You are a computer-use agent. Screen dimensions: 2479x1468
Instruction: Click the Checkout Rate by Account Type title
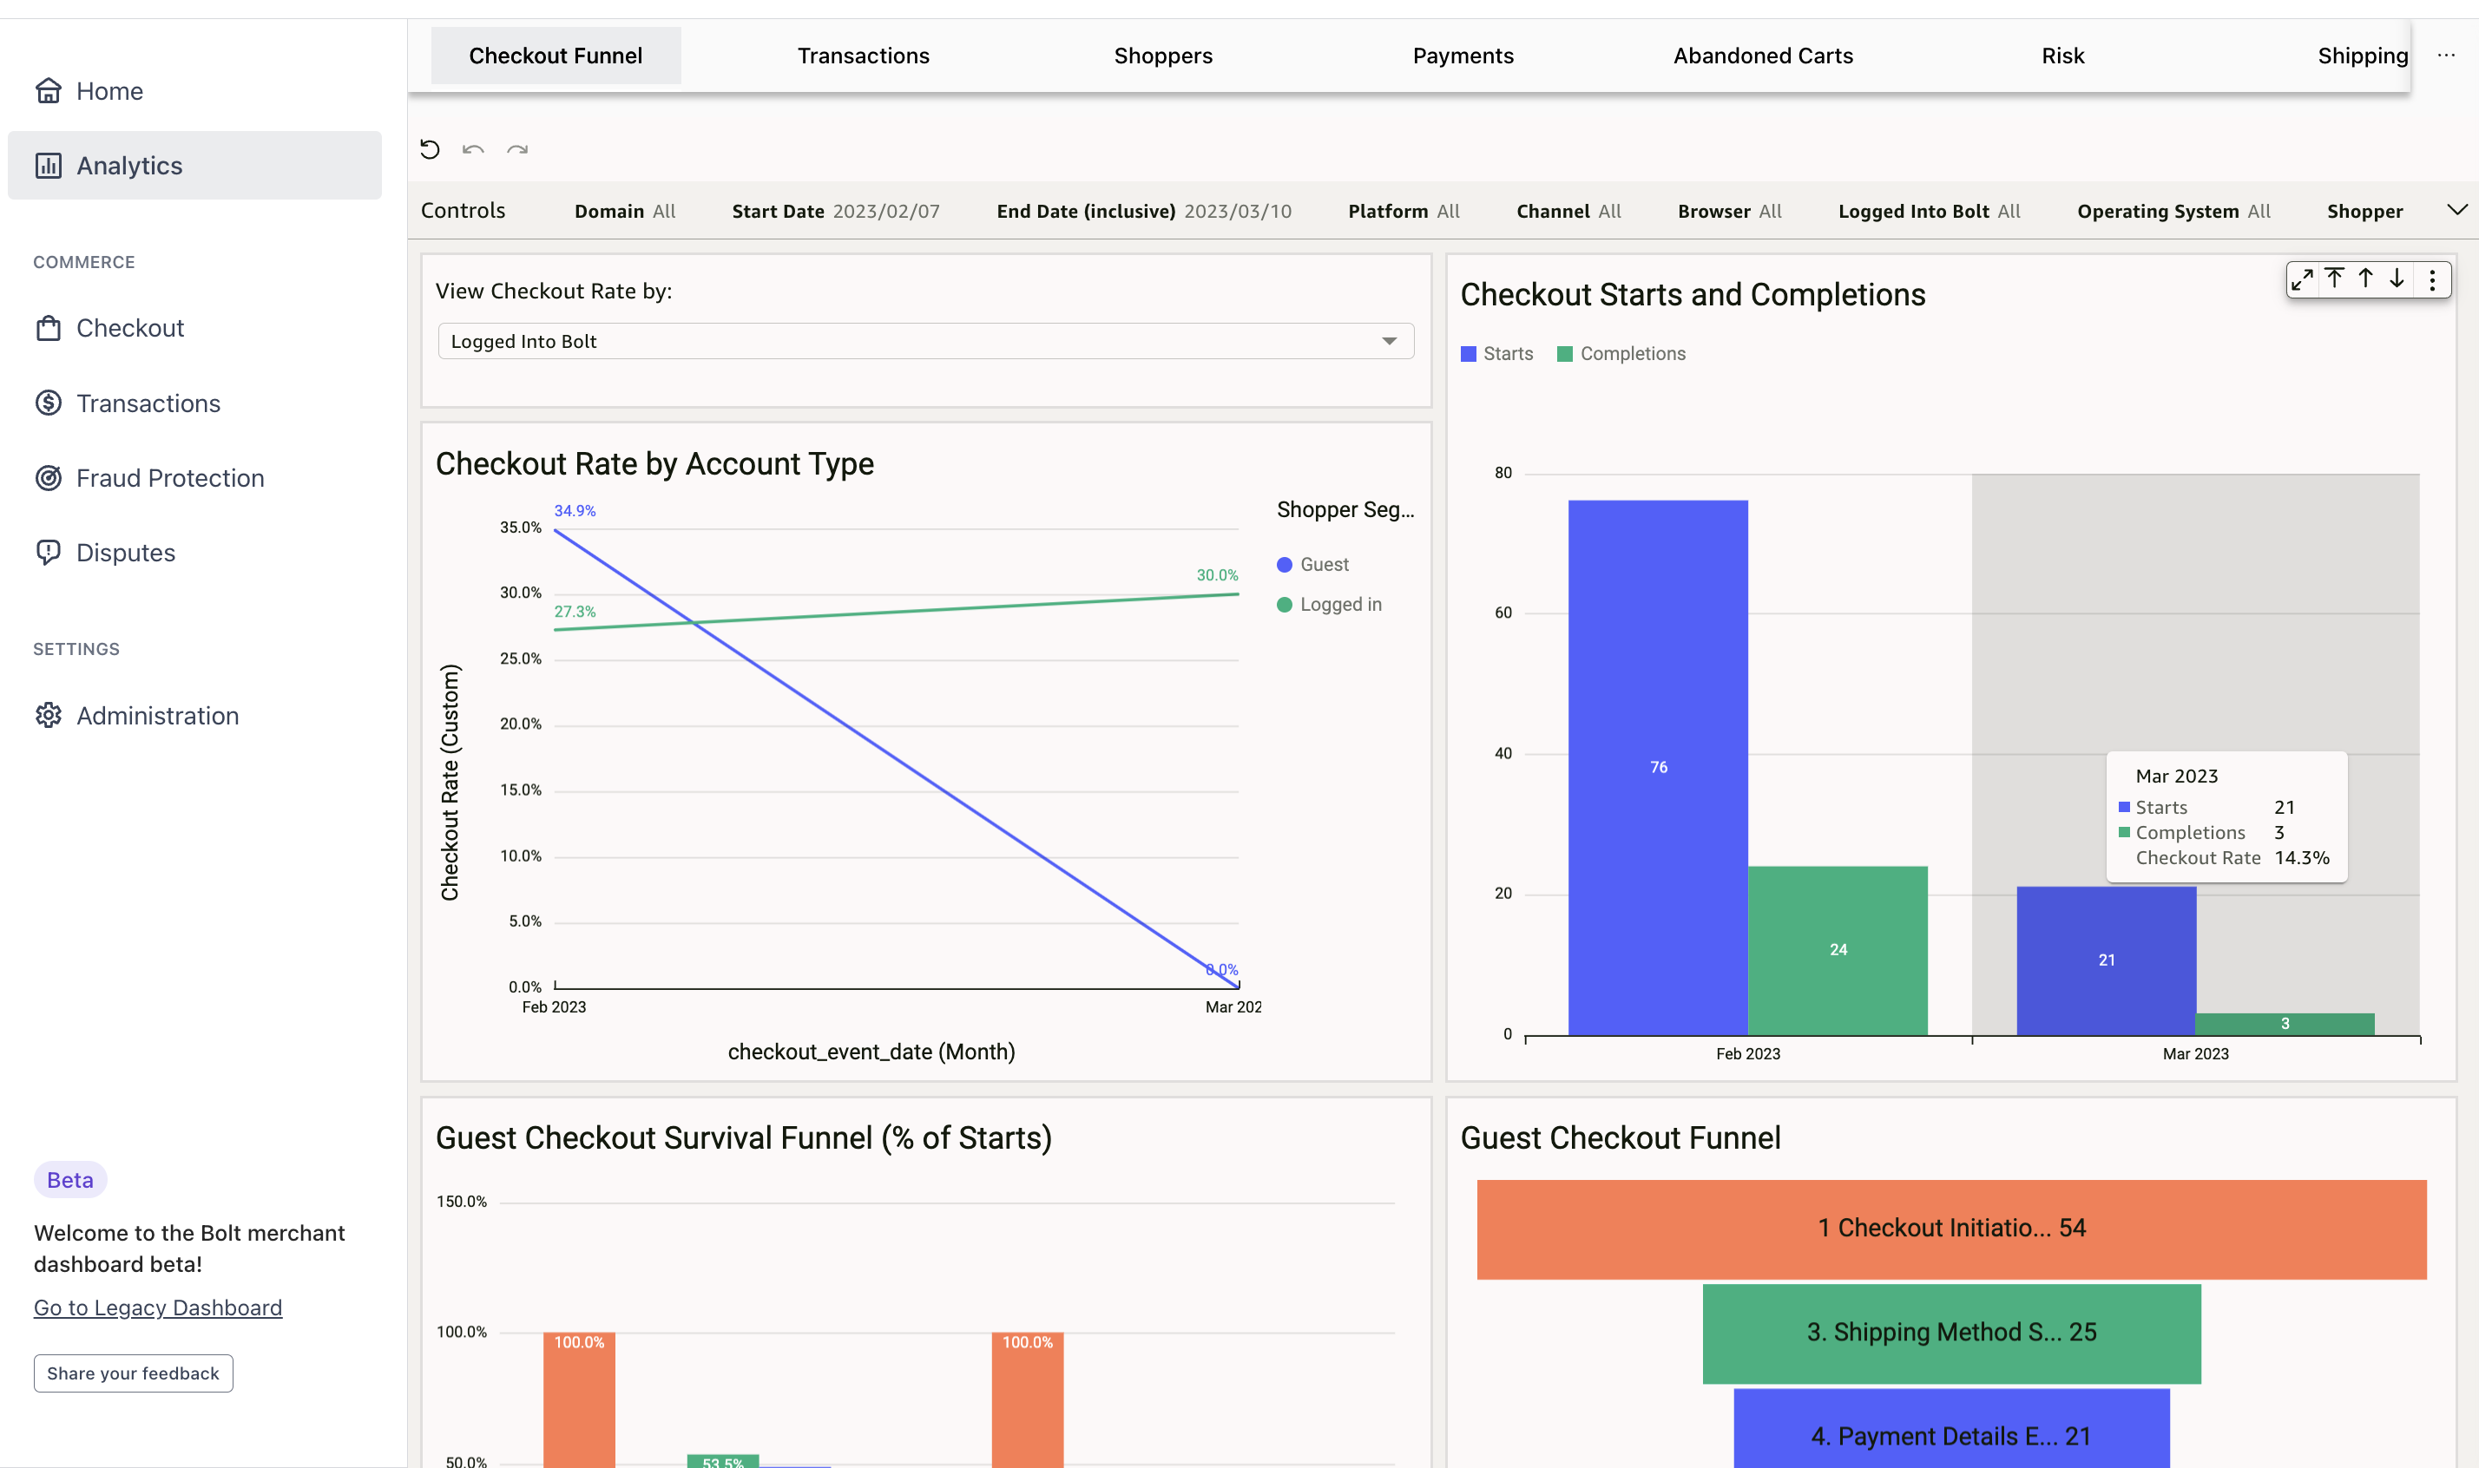[x=655, y=464]
